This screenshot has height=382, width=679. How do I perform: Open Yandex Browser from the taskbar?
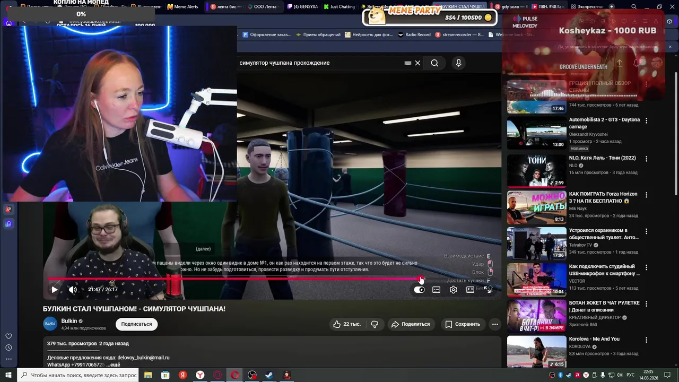click(200, 375)
